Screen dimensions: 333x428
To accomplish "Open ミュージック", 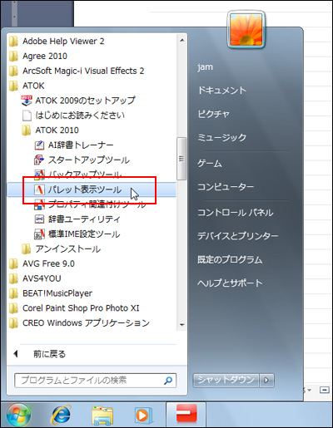I will (221, 137).
